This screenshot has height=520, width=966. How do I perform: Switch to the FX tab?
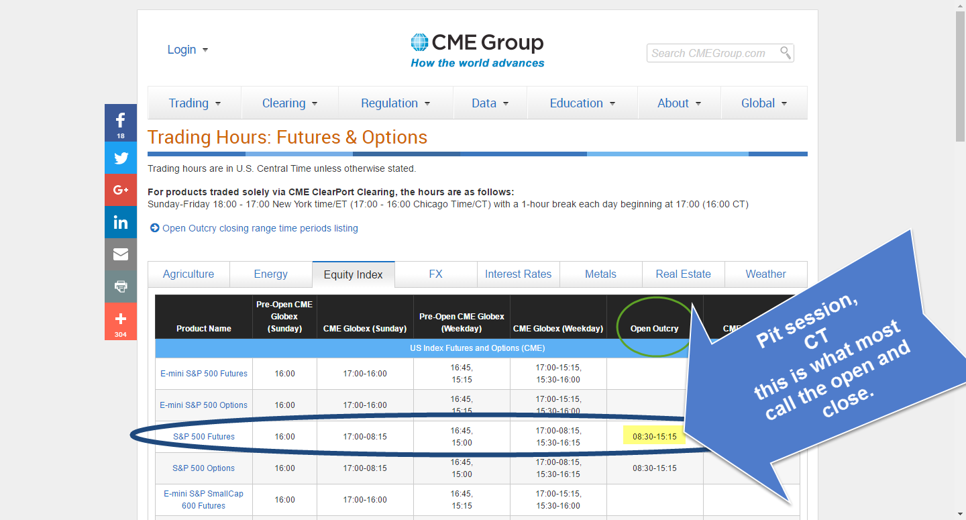tap(436, 274)
